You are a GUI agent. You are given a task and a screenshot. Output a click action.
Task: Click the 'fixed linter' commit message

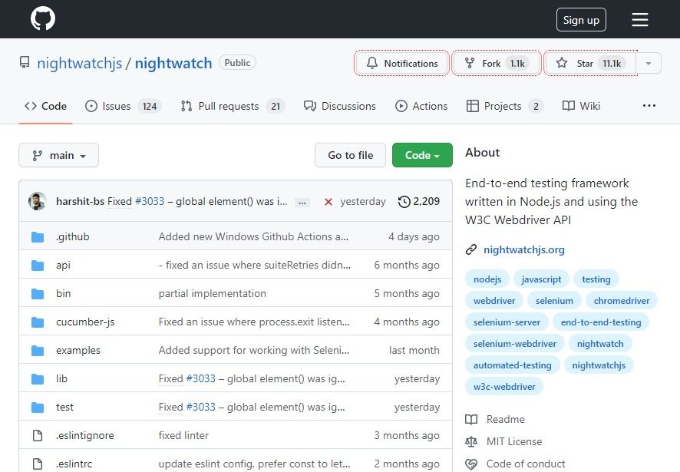(x=183, y=436)
